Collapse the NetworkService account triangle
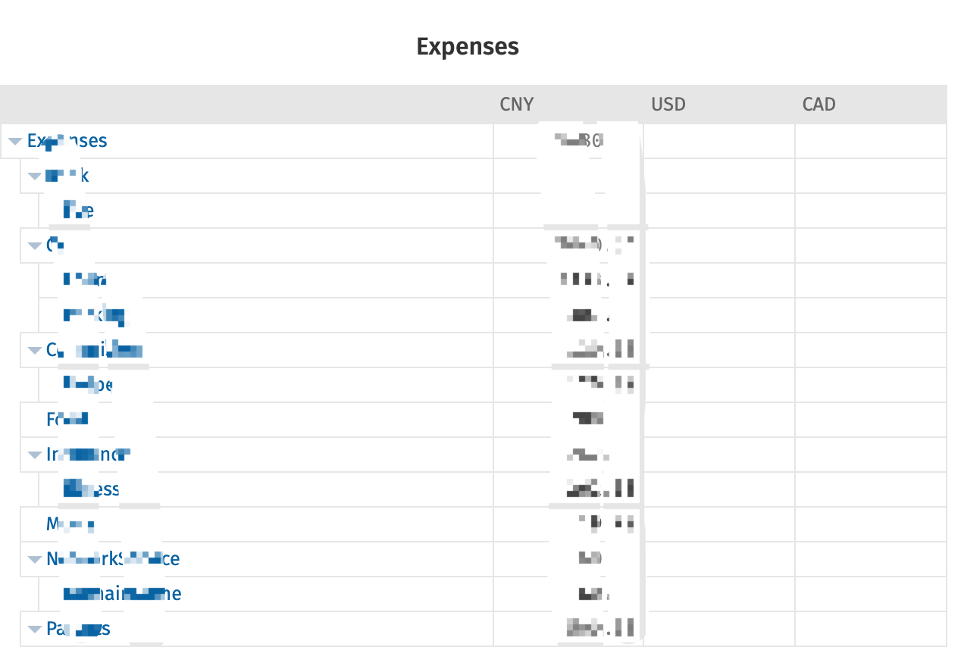 pos(34,559)
